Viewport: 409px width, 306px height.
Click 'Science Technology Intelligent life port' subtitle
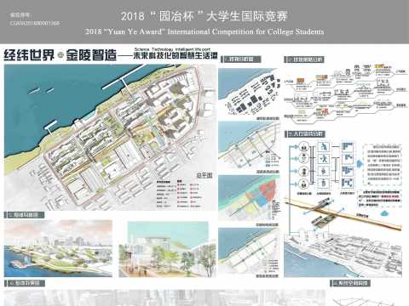click(x=172, y=49)
